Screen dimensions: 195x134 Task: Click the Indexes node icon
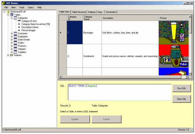(12, 55)
